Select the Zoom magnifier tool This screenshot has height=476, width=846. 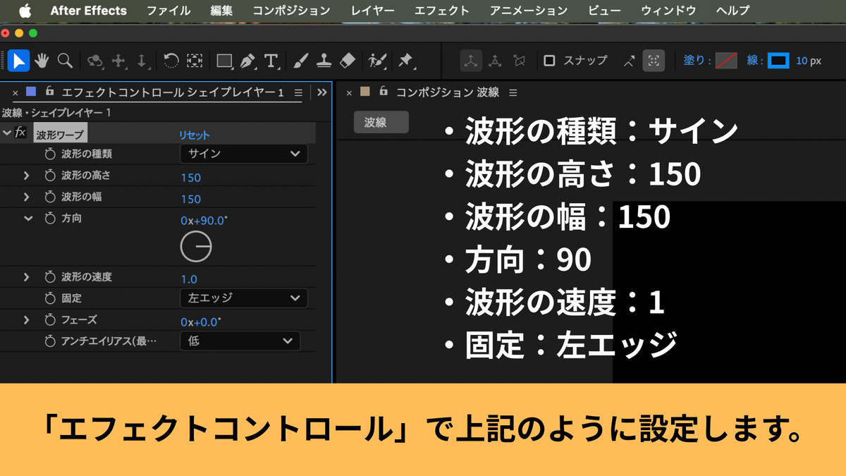coord(65,61)
